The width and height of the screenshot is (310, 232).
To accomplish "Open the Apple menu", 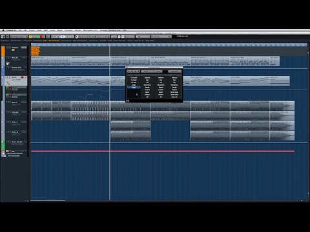I will [3, 30].
